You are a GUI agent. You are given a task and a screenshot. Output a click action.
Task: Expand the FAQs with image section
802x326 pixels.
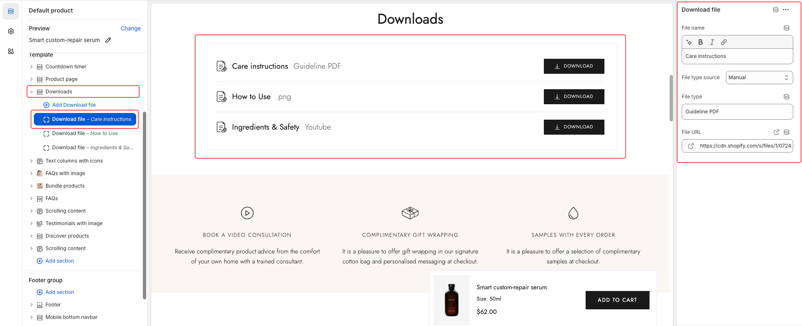pos(31,173)
